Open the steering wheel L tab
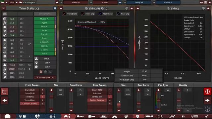 (160, 116)
